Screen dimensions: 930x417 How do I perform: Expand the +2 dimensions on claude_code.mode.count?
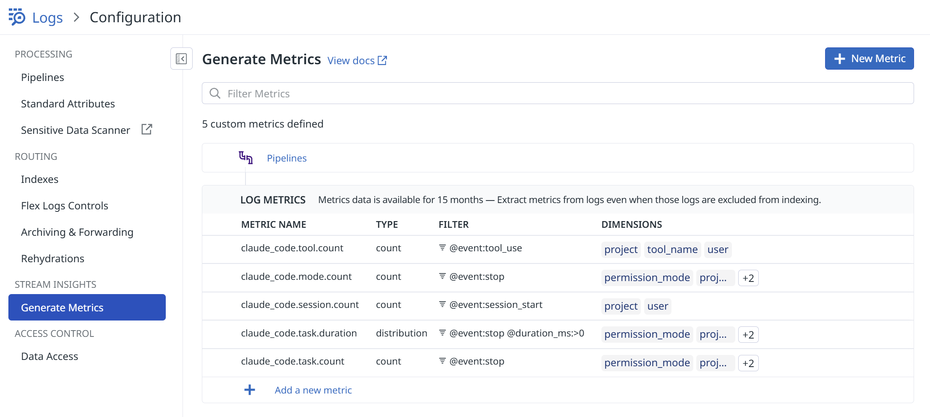pos(748,278)
